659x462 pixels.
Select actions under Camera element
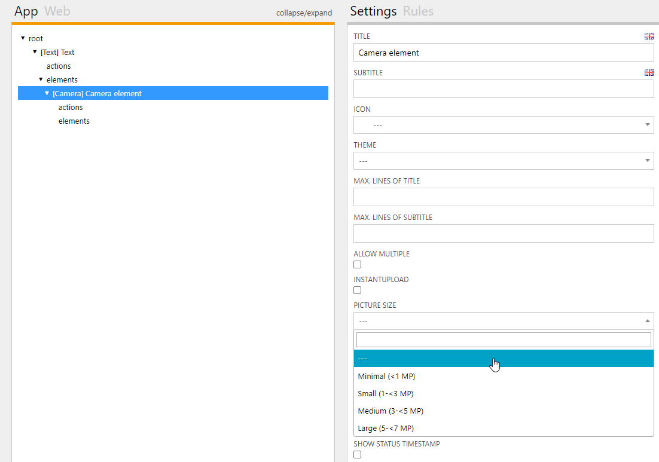(x=71, y=108)
